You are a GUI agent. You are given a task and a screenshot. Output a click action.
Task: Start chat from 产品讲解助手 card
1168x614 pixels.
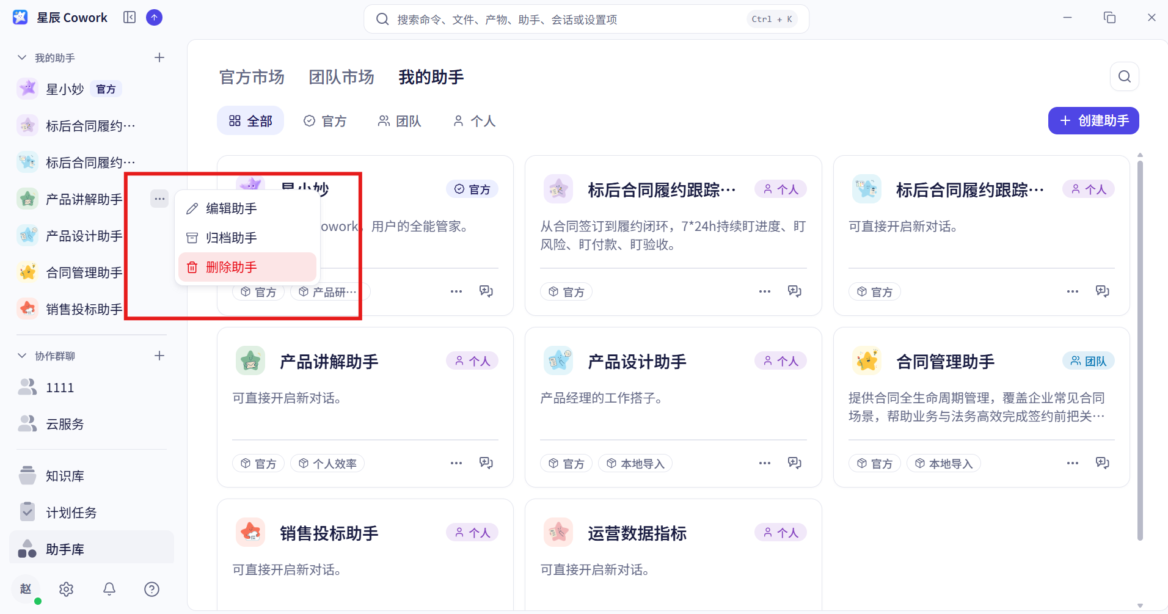(x=486, y=462)
